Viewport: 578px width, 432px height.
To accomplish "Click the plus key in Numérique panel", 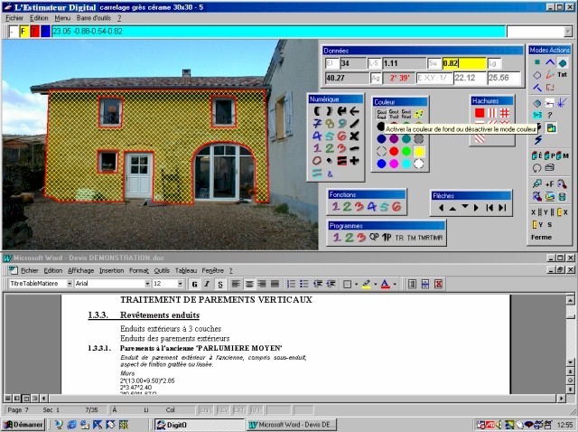I will (354, 161).
